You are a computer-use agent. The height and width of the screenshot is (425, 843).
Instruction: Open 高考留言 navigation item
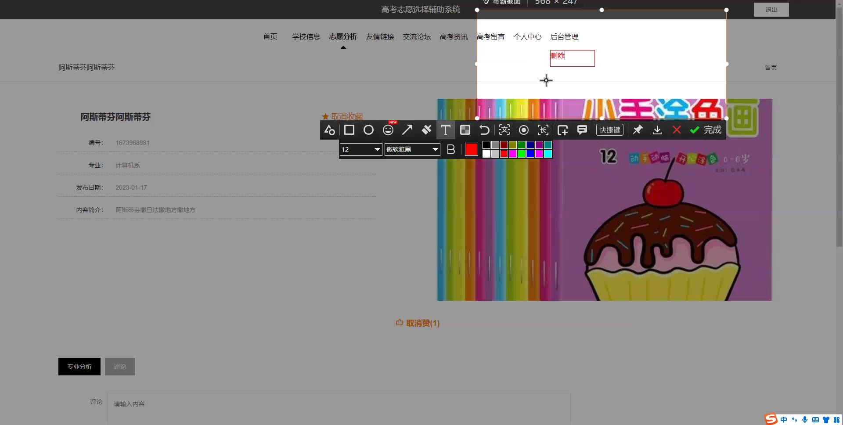pos(490,36)
